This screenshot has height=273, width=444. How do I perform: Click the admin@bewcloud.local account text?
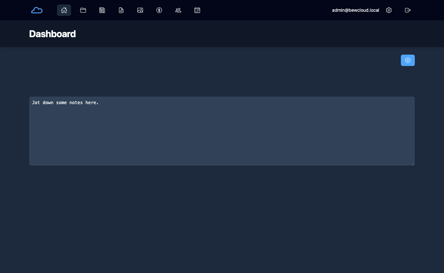(356, 10)
